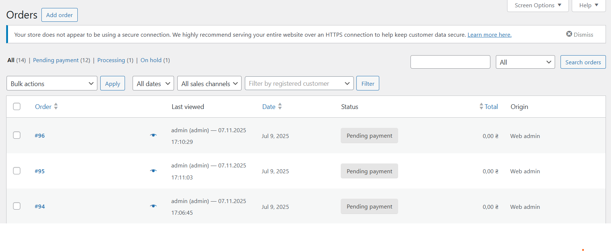The height and width of the screenshot is (251, 611).
Task: Expand the All dates filter
Action: [153, 84]
